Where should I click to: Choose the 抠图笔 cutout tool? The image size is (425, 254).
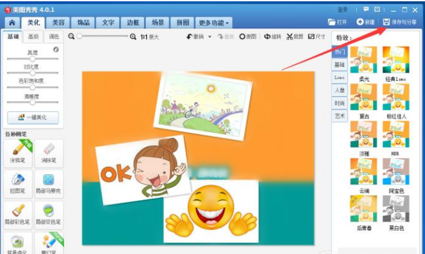point(17,184)
